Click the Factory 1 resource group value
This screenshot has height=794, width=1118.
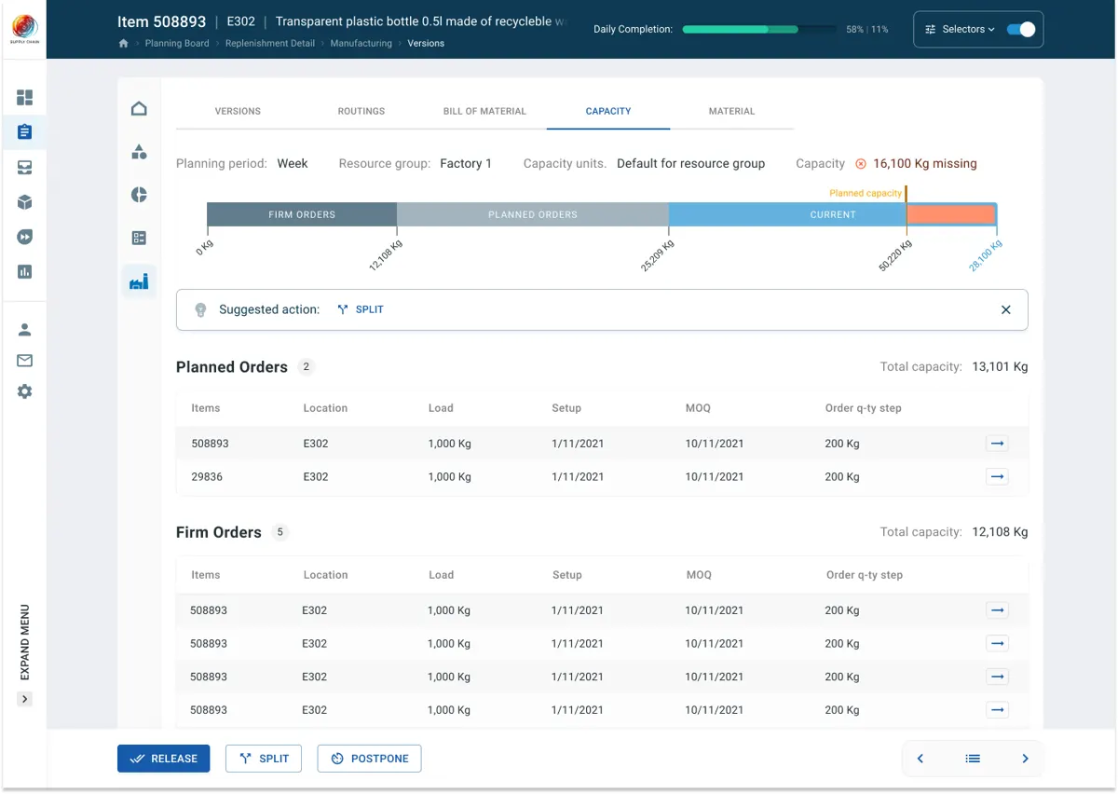tap(466, 163)
